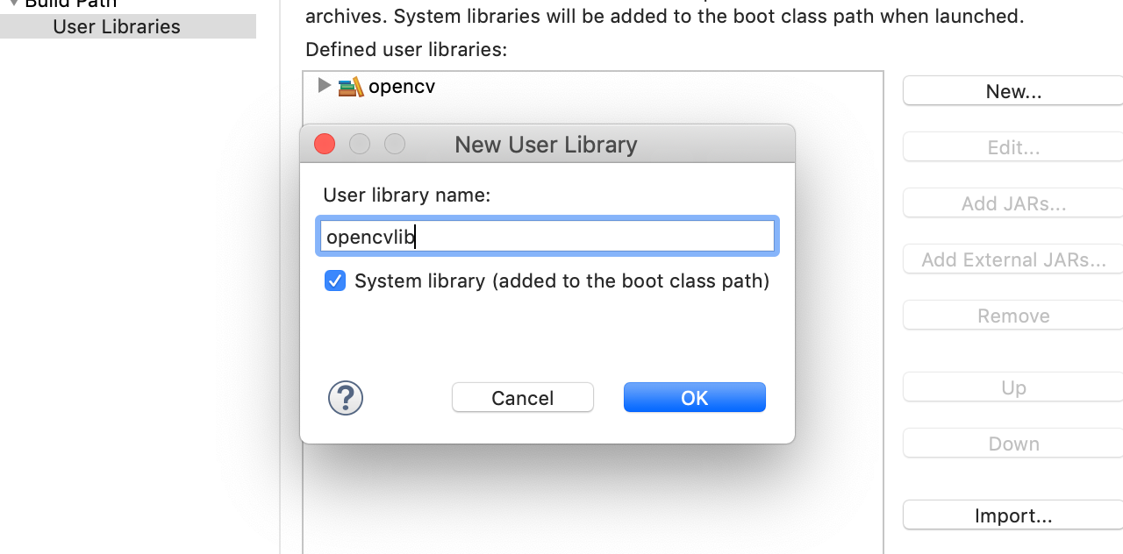
Task: Cancel the New User Library dialog
Action: coord(522,397)
